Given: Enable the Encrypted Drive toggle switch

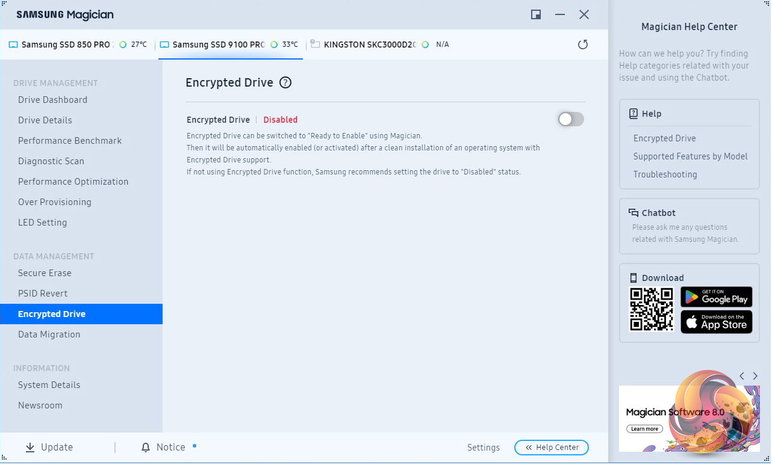Looking at the screenshot, I should point(571,119).
